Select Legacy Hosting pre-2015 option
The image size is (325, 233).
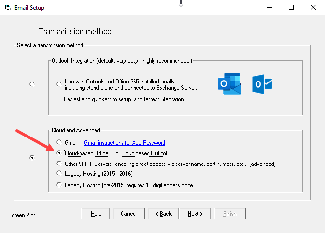[x=59, y=185]
